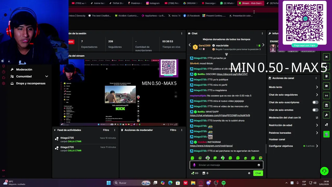Toggle Chat de solo-suscriptores switch
The image size is (332, 187).
pos(315,102)
